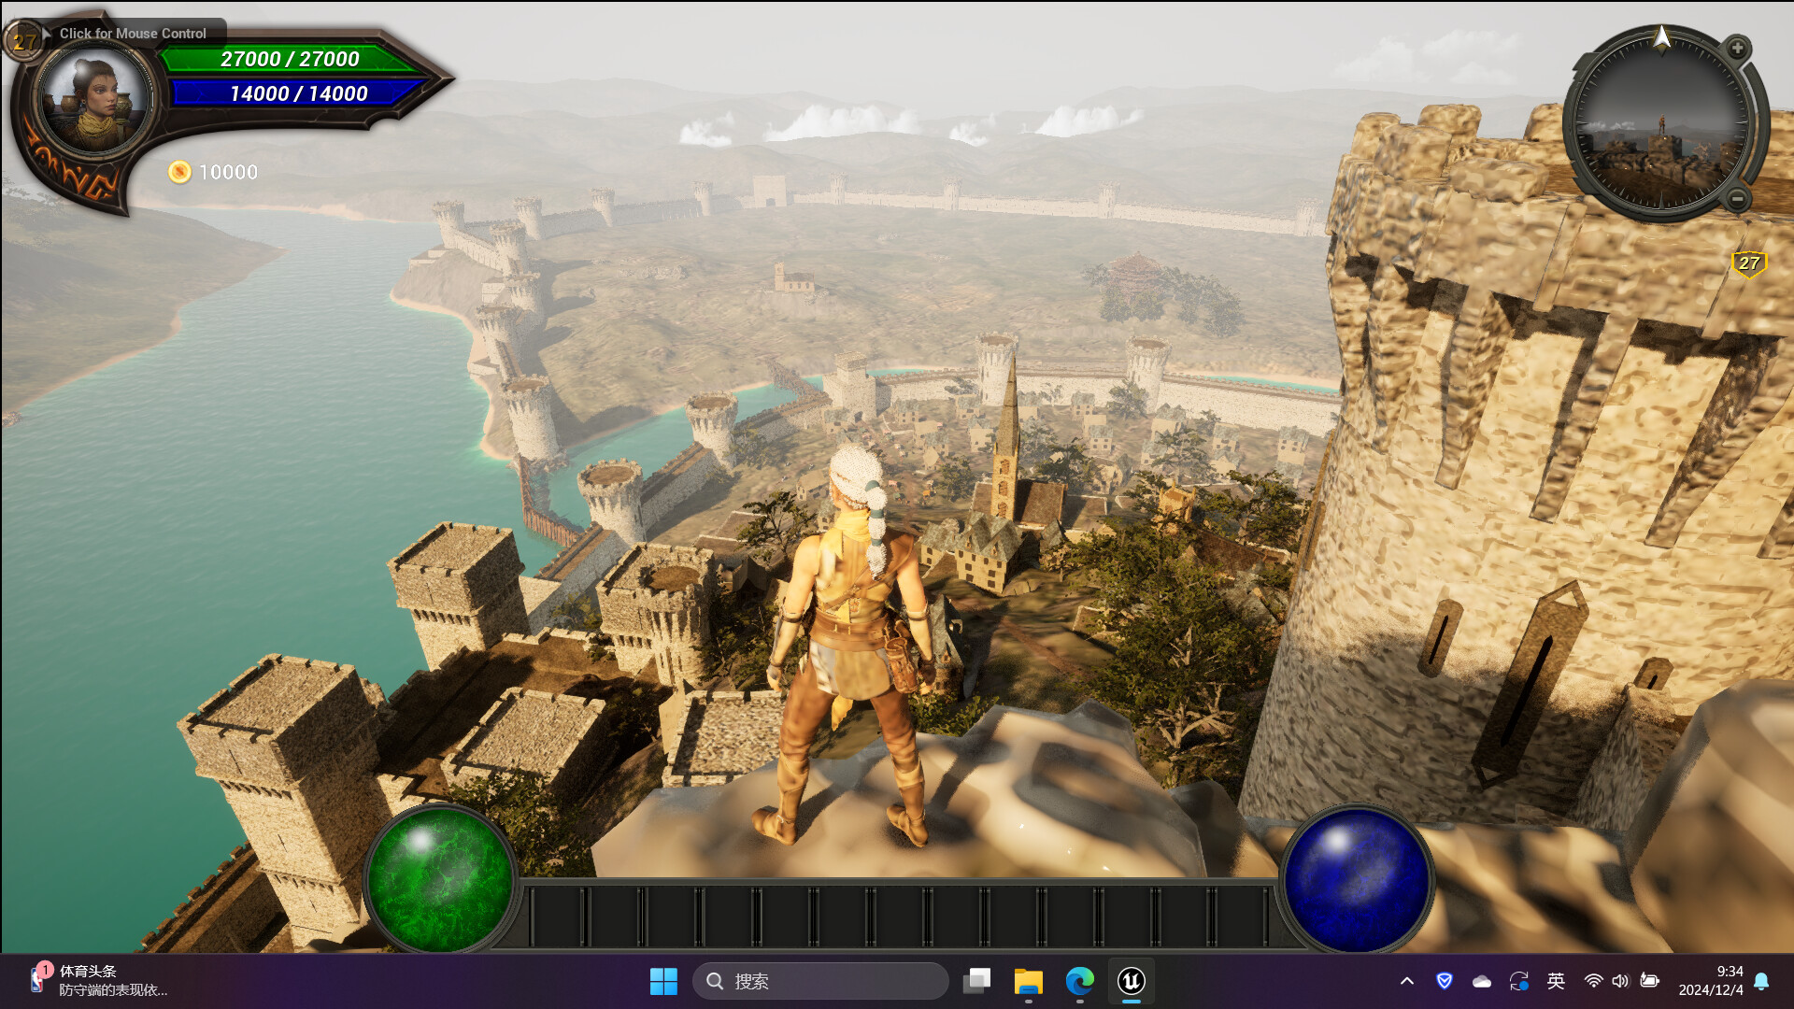Click the first empty hotbar slot
This screenshot has width=1794, height=1009.
tap(558, 917)
